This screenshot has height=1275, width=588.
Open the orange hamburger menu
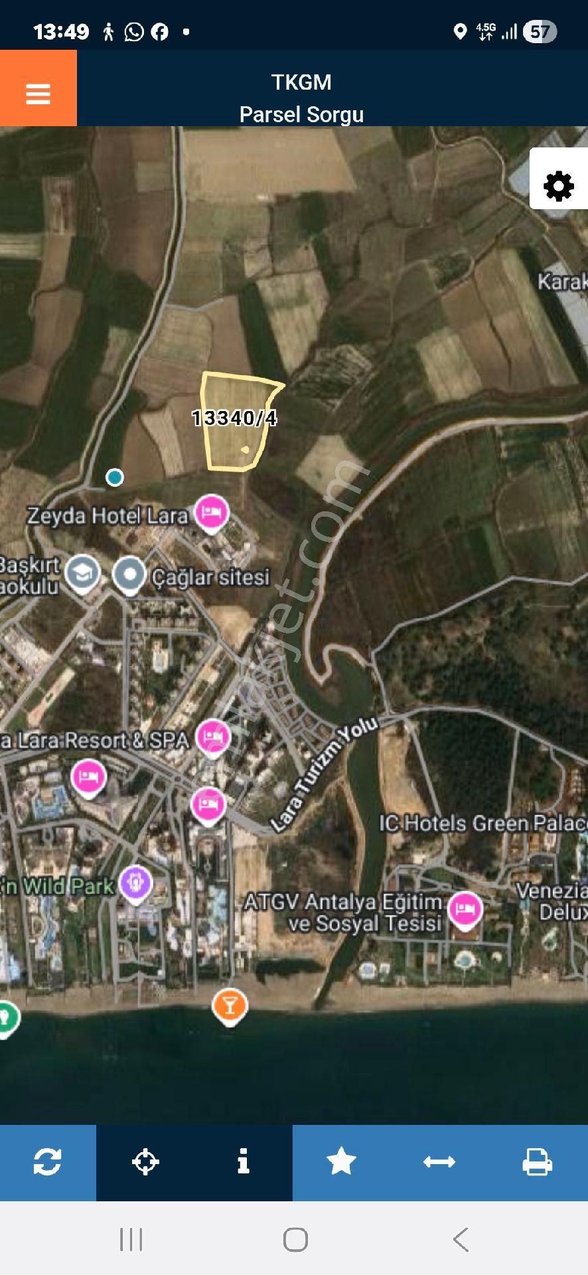(38, 88)
